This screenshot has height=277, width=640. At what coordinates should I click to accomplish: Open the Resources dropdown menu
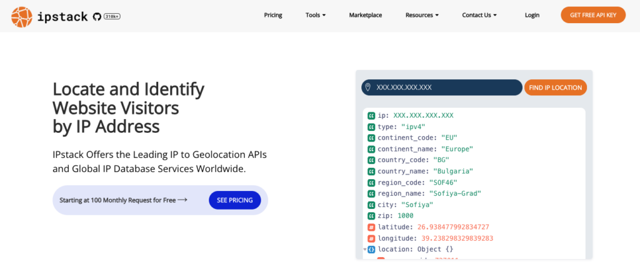[x=422, y=15]
